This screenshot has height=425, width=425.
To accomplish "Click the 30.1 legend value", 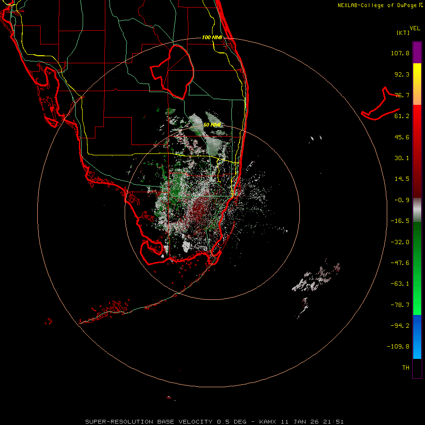I will click(402, 158).
